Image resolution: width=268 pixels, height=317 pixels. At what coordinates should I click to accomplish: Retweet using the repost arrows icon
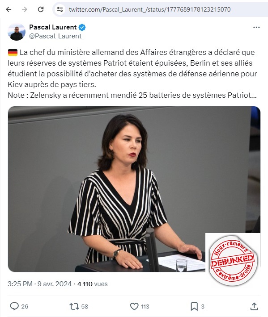74,306
